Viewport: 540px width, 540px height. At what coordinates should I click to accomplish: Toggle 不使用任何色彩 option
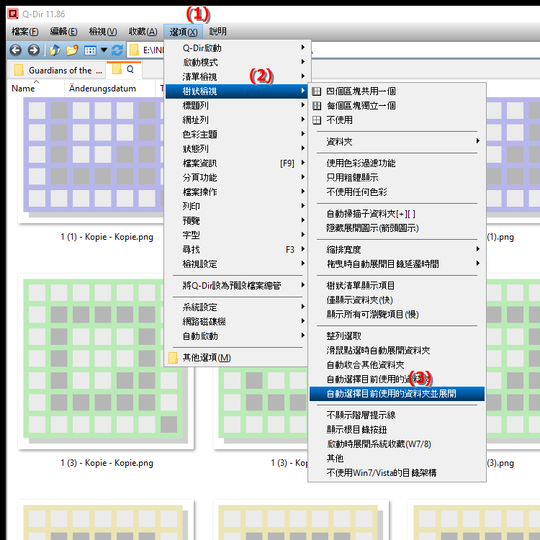[397, 192]
